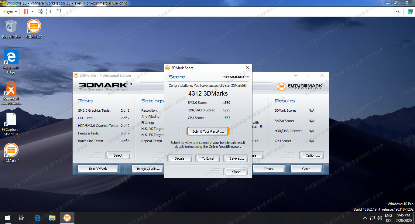Image resolution: width=415 pixels, height=224 pixels.
Task: Open the PCMark 7 desktop icon
Action: [11, 153]
